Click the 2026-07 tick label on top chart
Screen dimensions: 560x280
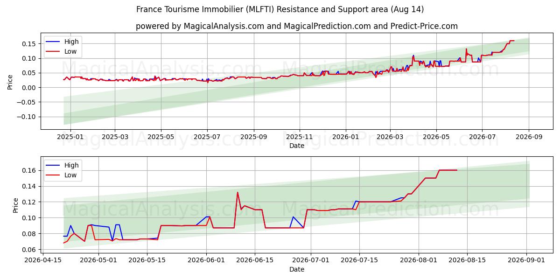[x=483, y=137]
